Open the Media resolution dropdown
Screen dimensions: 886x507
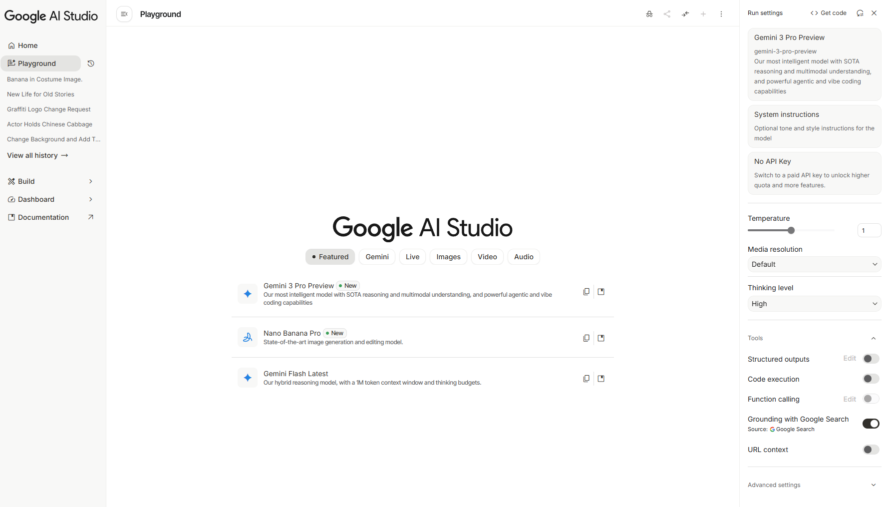tap(814, 264)
